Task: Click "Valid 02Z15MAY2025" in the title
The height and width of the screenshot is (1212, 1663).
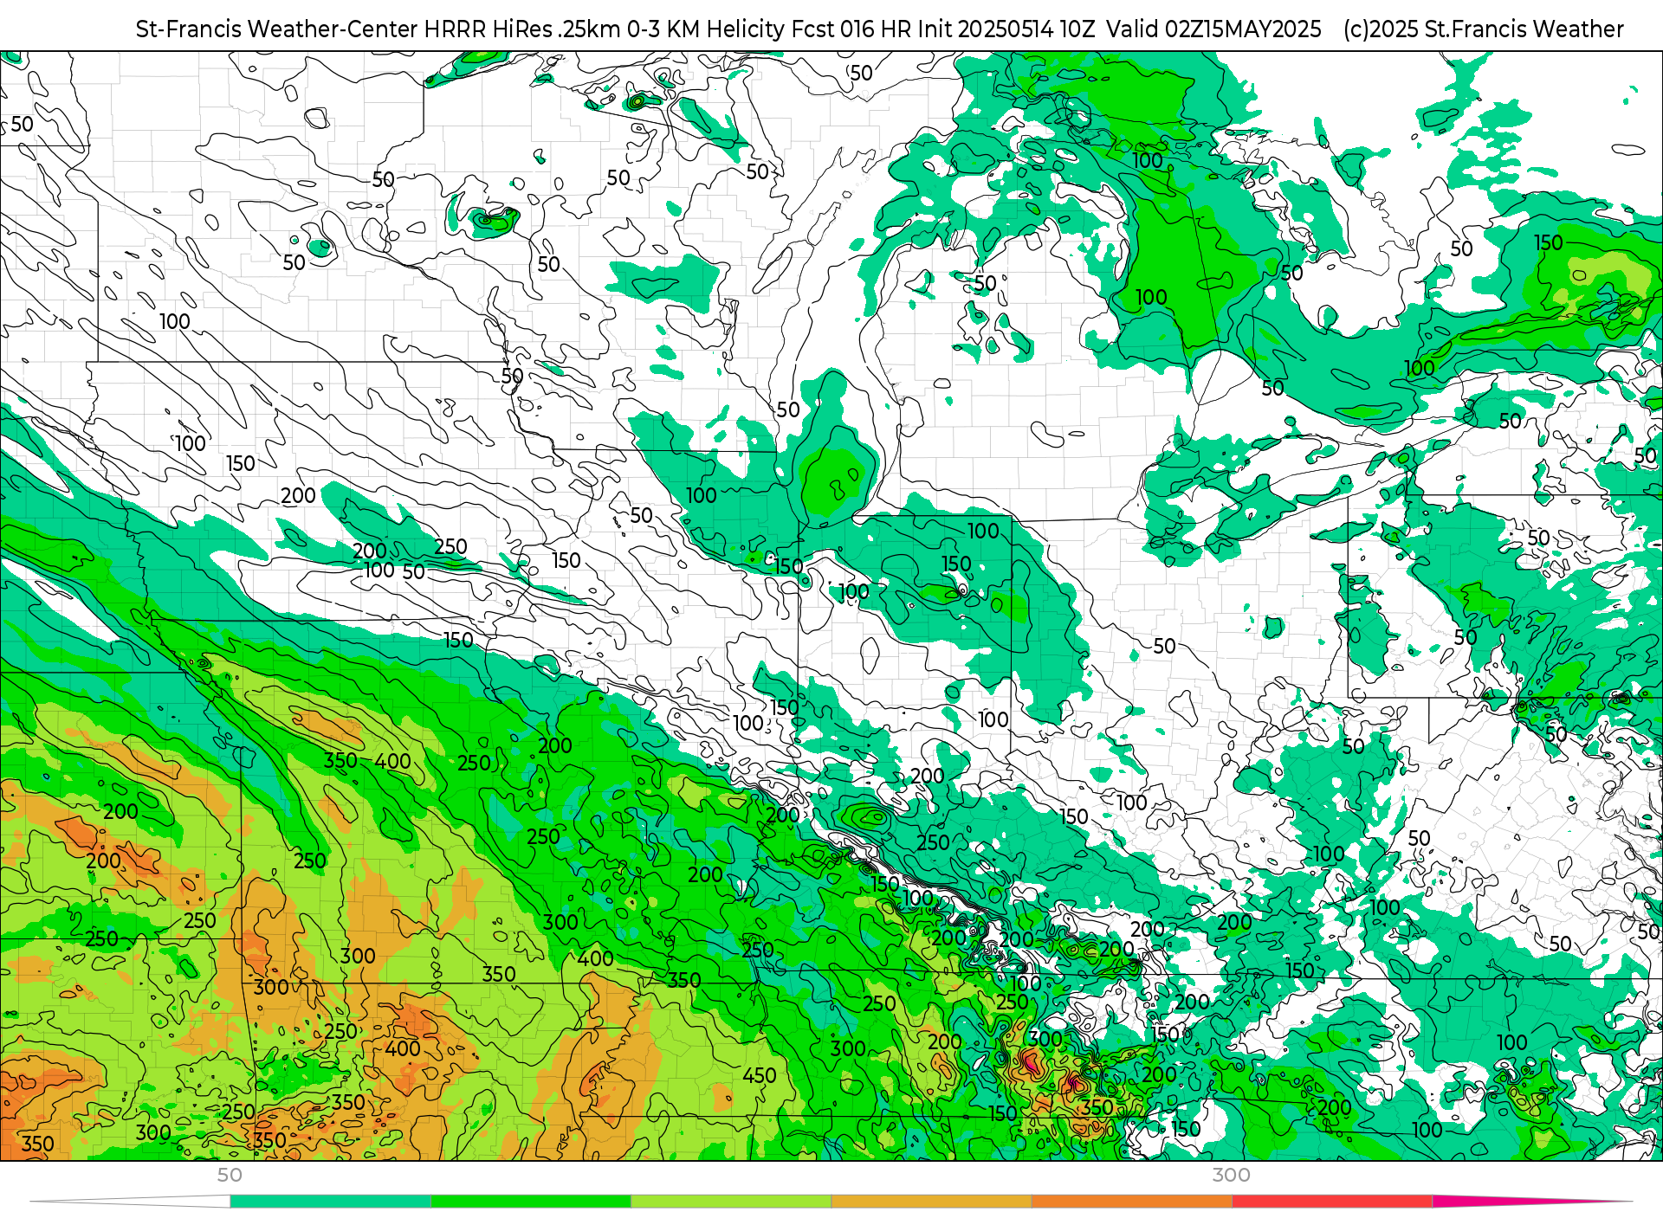Action: 1214,29
